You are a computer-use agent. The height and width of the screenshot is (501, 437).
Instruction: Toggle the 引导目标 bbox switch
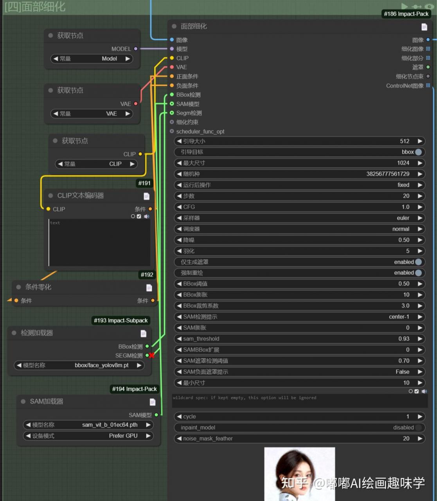pyautogui.click(x=418, y=152)
